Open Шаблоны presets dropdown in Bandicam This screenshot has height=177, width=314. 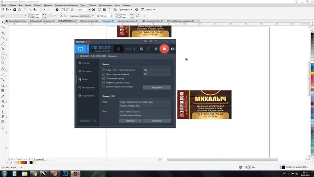click(131, 121)
